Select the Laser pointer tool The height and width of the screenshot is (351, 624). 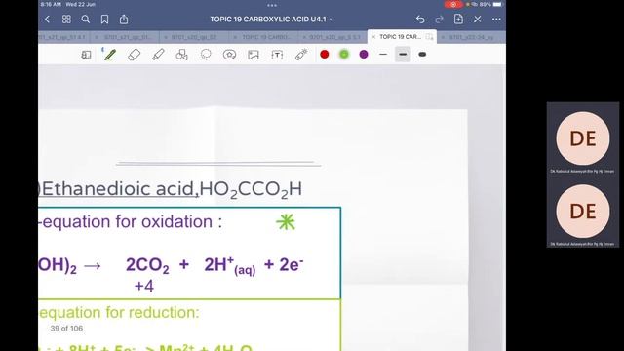(x=301, y=55)
